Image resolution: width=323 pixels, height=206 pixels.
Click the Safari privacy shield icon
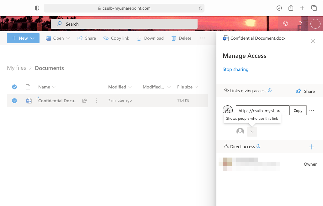37,8
